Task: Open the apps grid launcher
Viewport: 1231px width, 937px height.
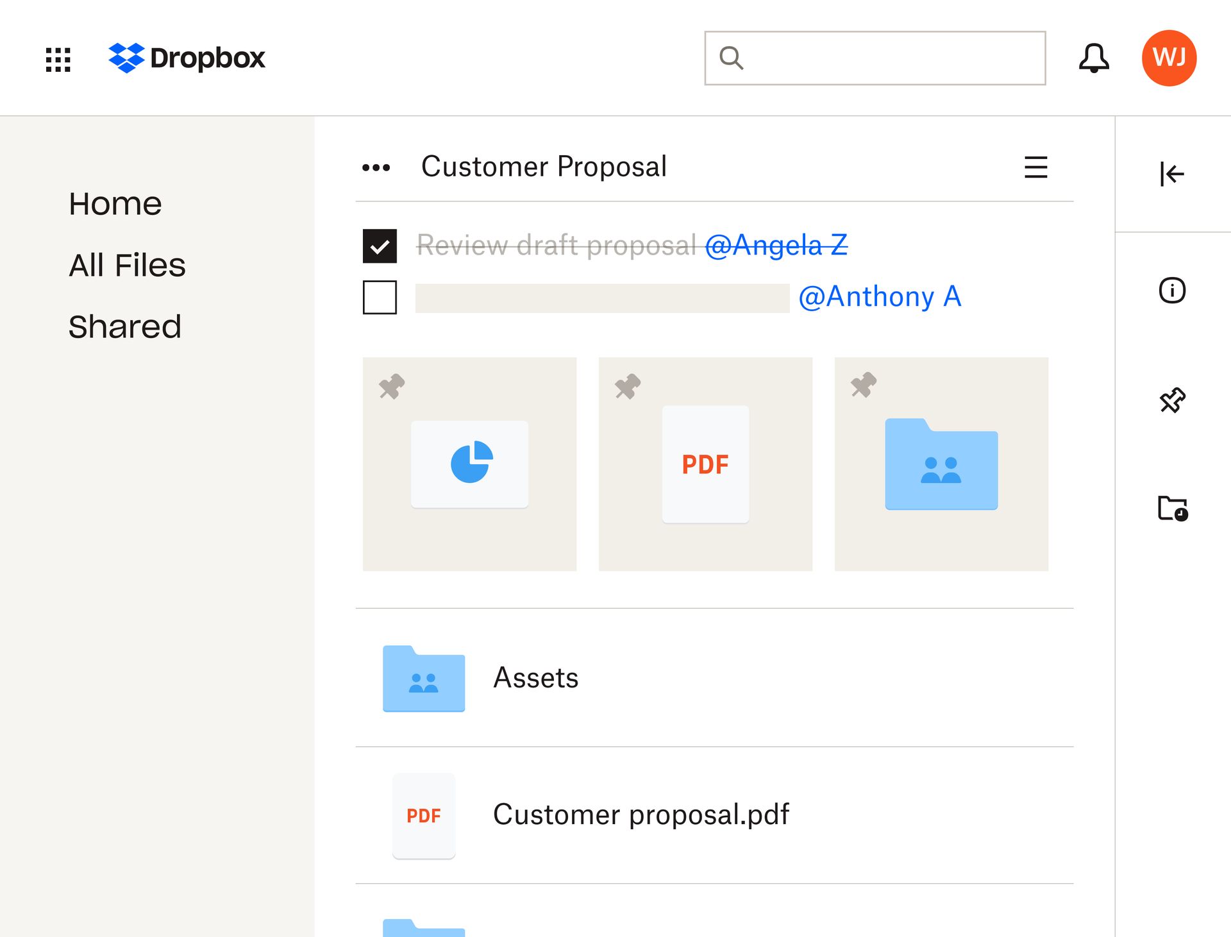Action: [x=58, y=59]
